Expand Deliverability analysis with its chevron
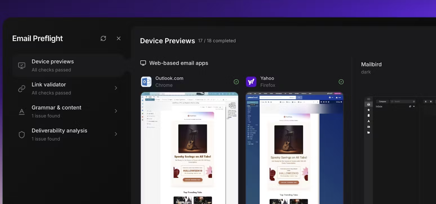This screenshot has height=204, width=436. pyautogui.click(x=116, y=134)
